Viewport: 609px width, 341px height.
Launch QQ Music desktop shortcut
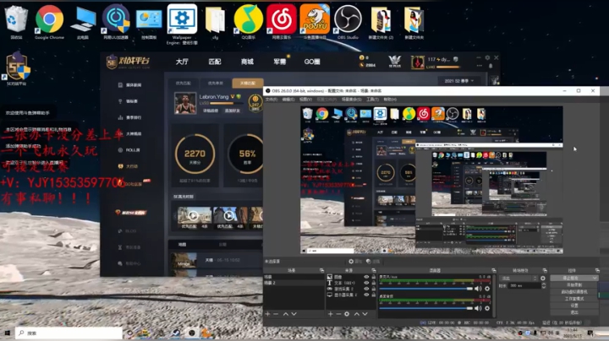(x=249, y=21)
